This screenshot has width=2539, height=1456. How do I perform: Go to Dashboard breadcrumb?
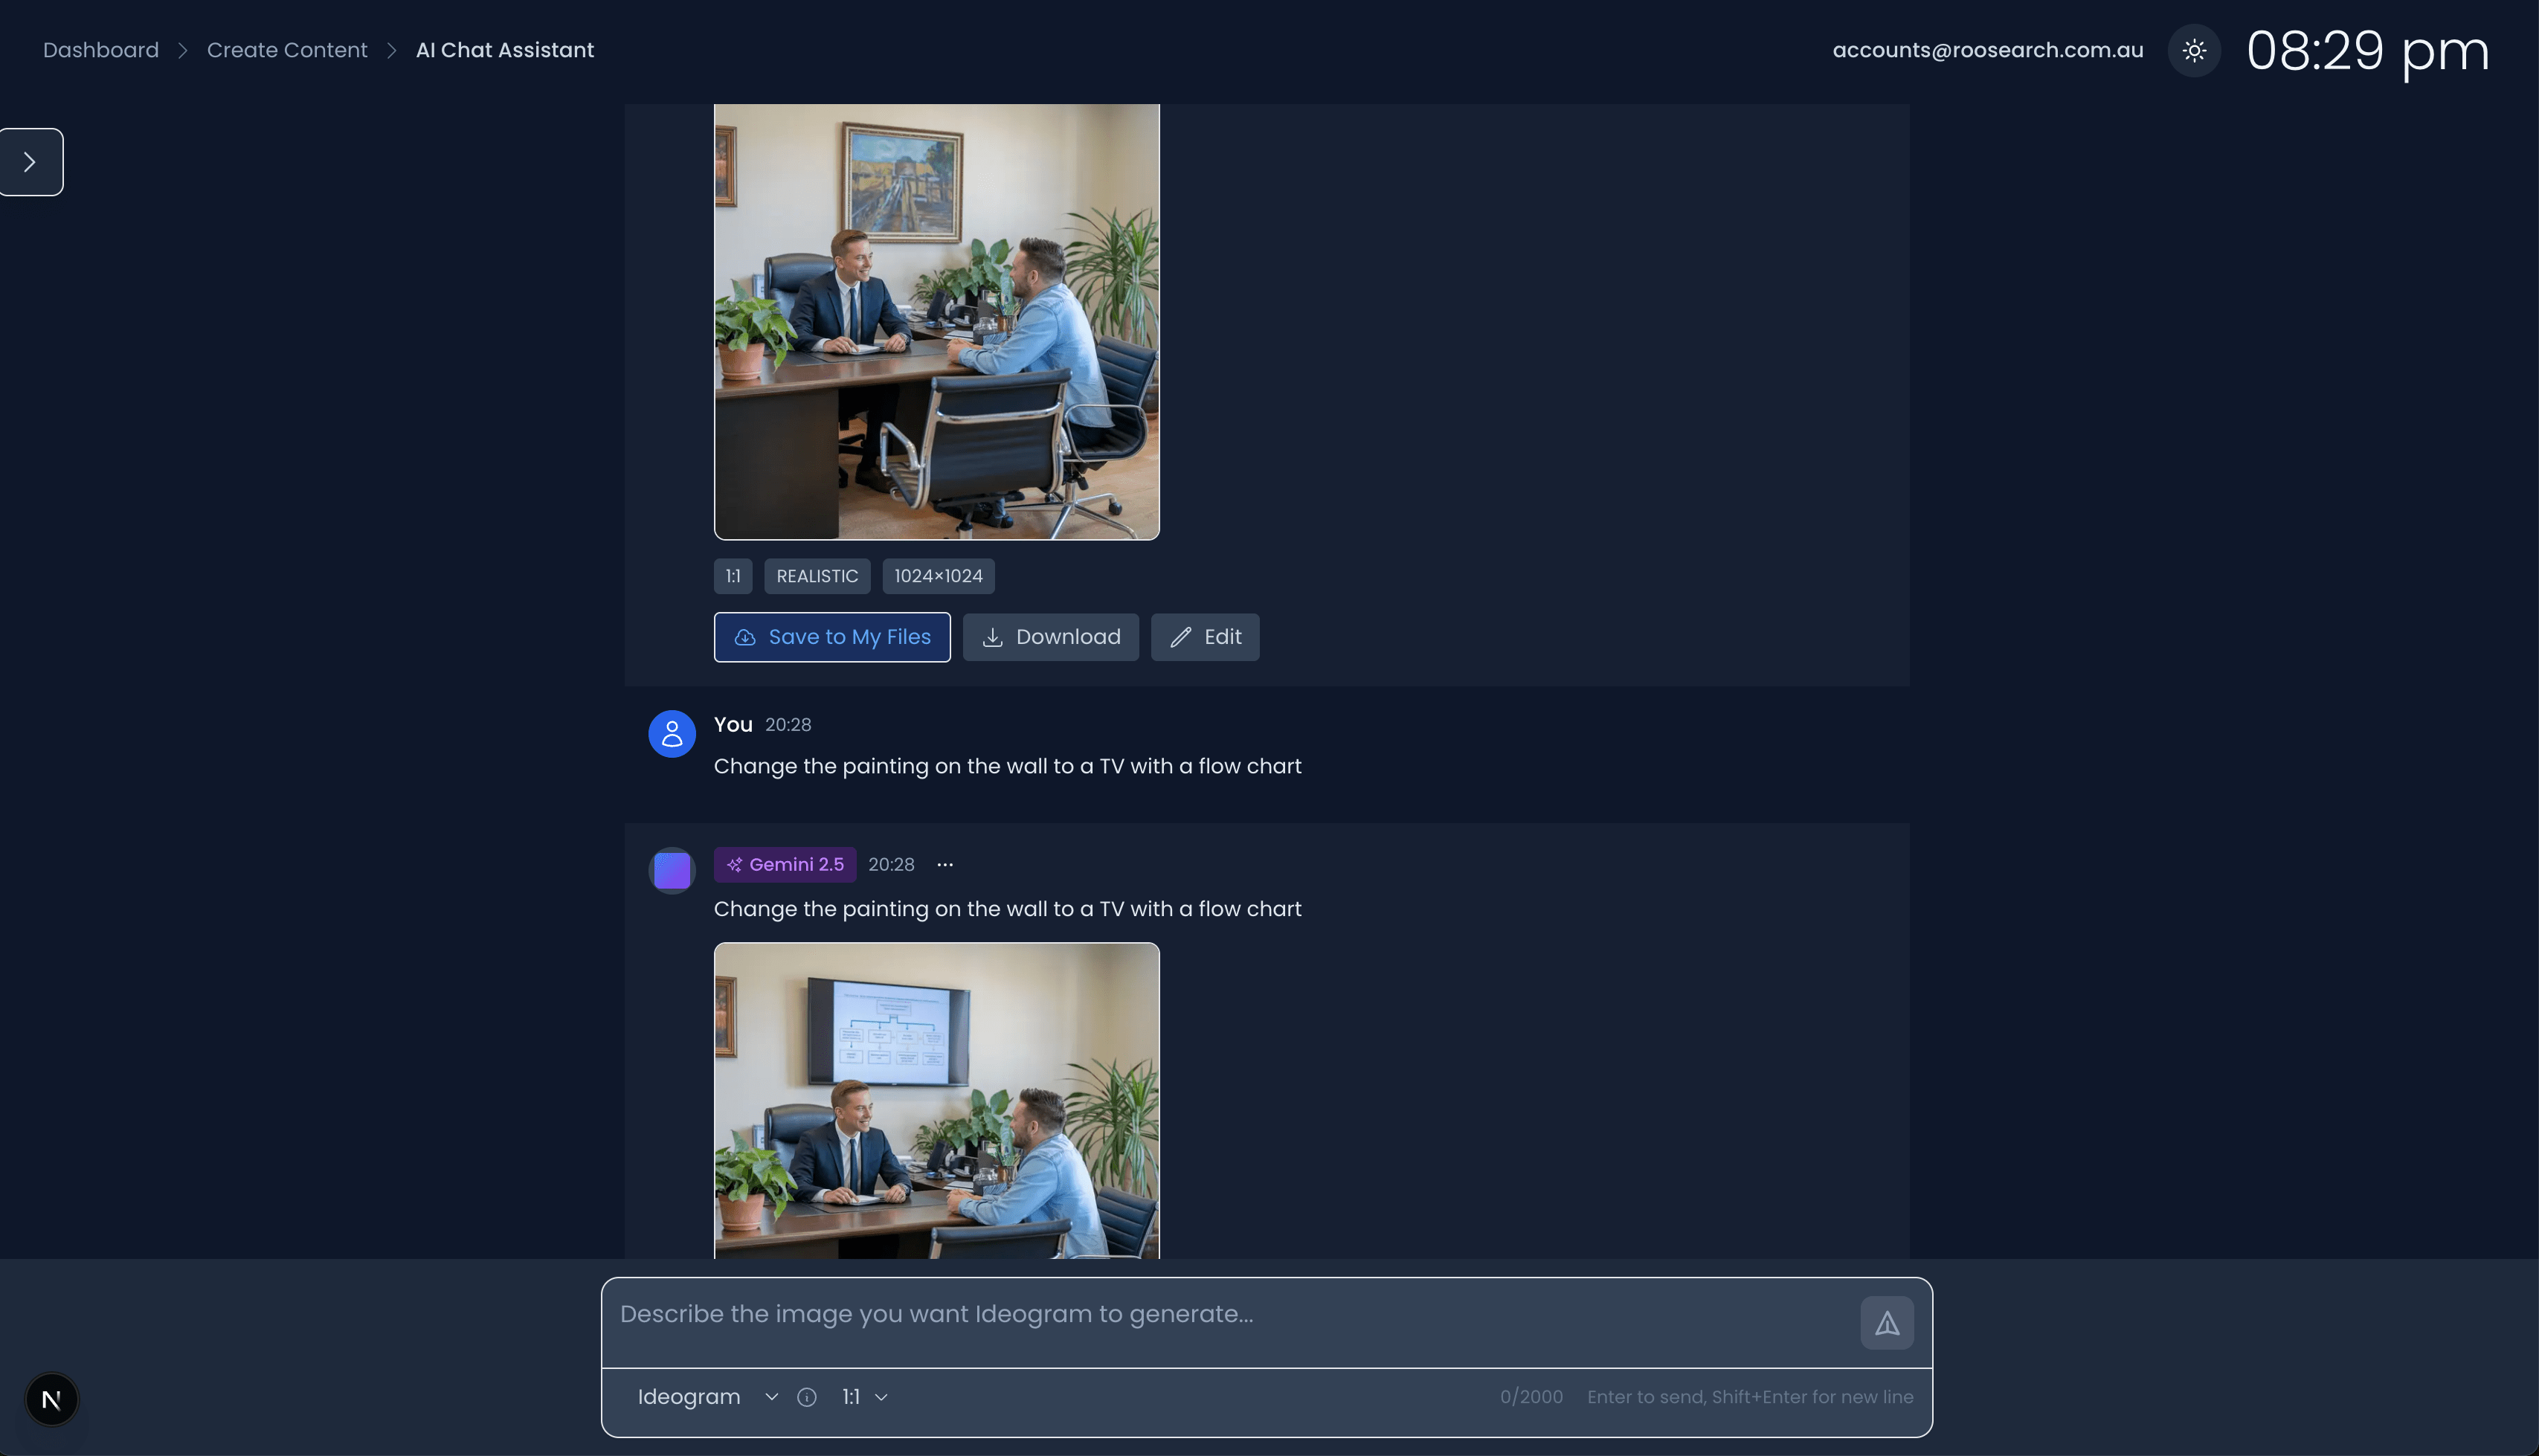[x=101, y=50]
